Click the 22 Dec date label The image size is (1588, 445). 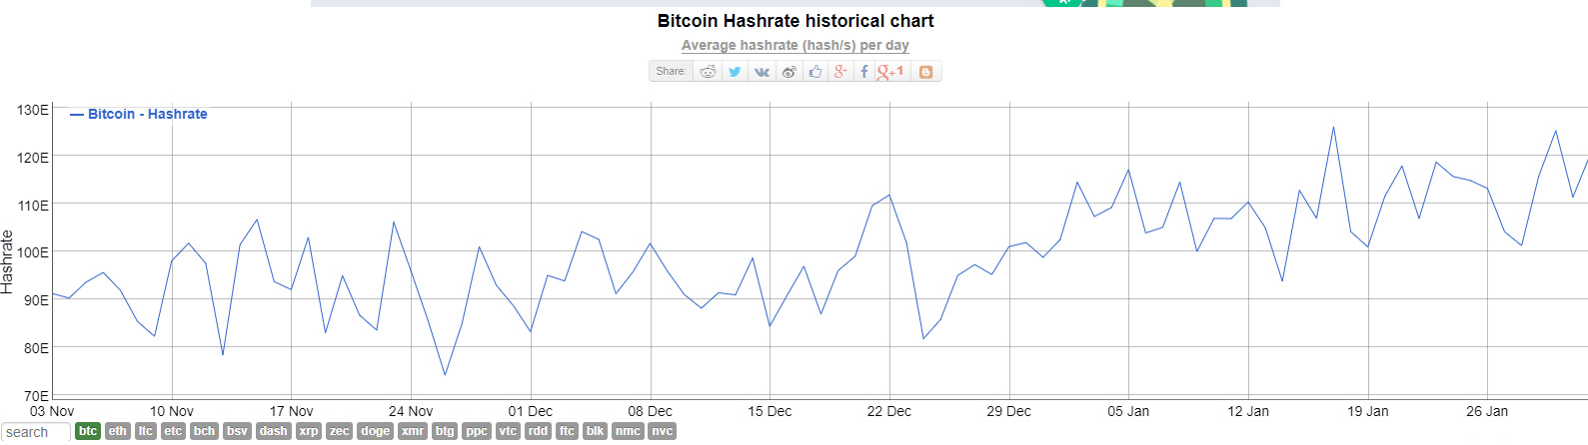pos(889,411)
